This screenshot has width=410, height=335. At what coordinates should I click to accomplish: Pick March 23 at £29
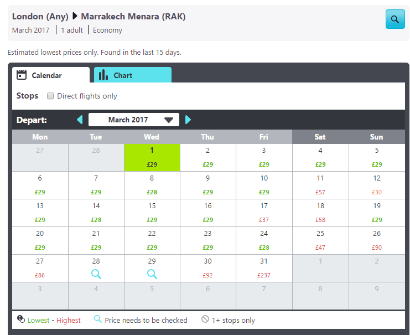[208, 241]
